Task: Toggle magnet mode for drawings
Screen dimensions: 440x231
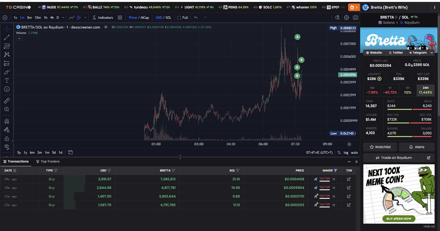Action: coord(7,121)
